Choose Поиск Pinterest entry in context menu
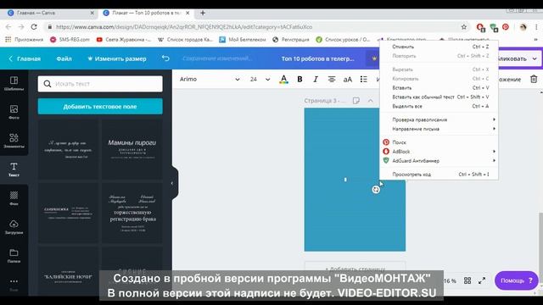The width and height of the screenshot is (543, 305). [439, 142]
